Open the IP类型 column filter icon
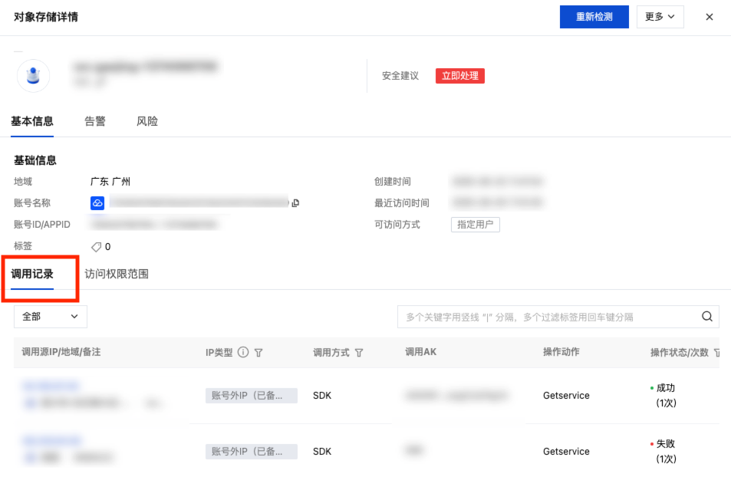 (258, 353)
